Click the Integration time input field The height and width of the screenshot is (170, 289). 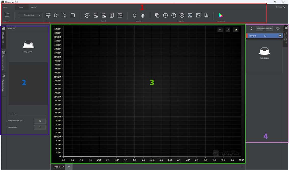(40, 121)
